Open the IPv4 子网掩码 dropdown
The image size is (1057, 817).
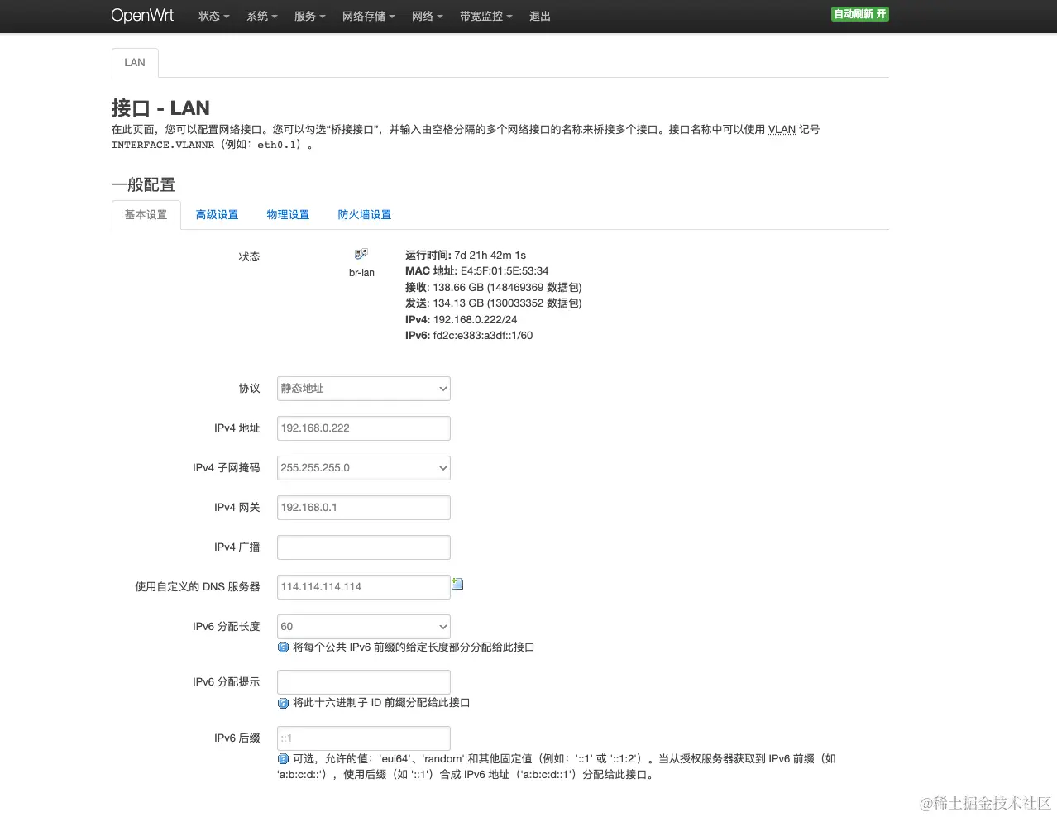tap(363, 467)
